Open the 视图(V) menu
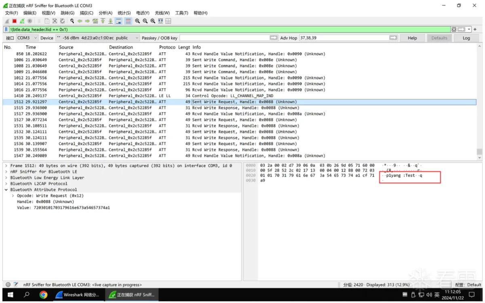The image size is (485, 303). pos(48,13)
